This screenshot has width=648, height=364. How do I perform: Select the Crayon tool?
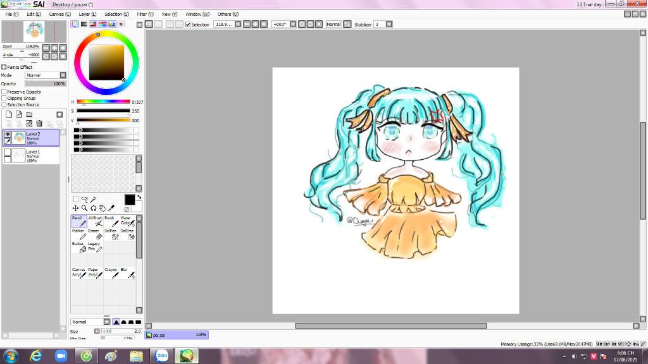click(111, 273)
